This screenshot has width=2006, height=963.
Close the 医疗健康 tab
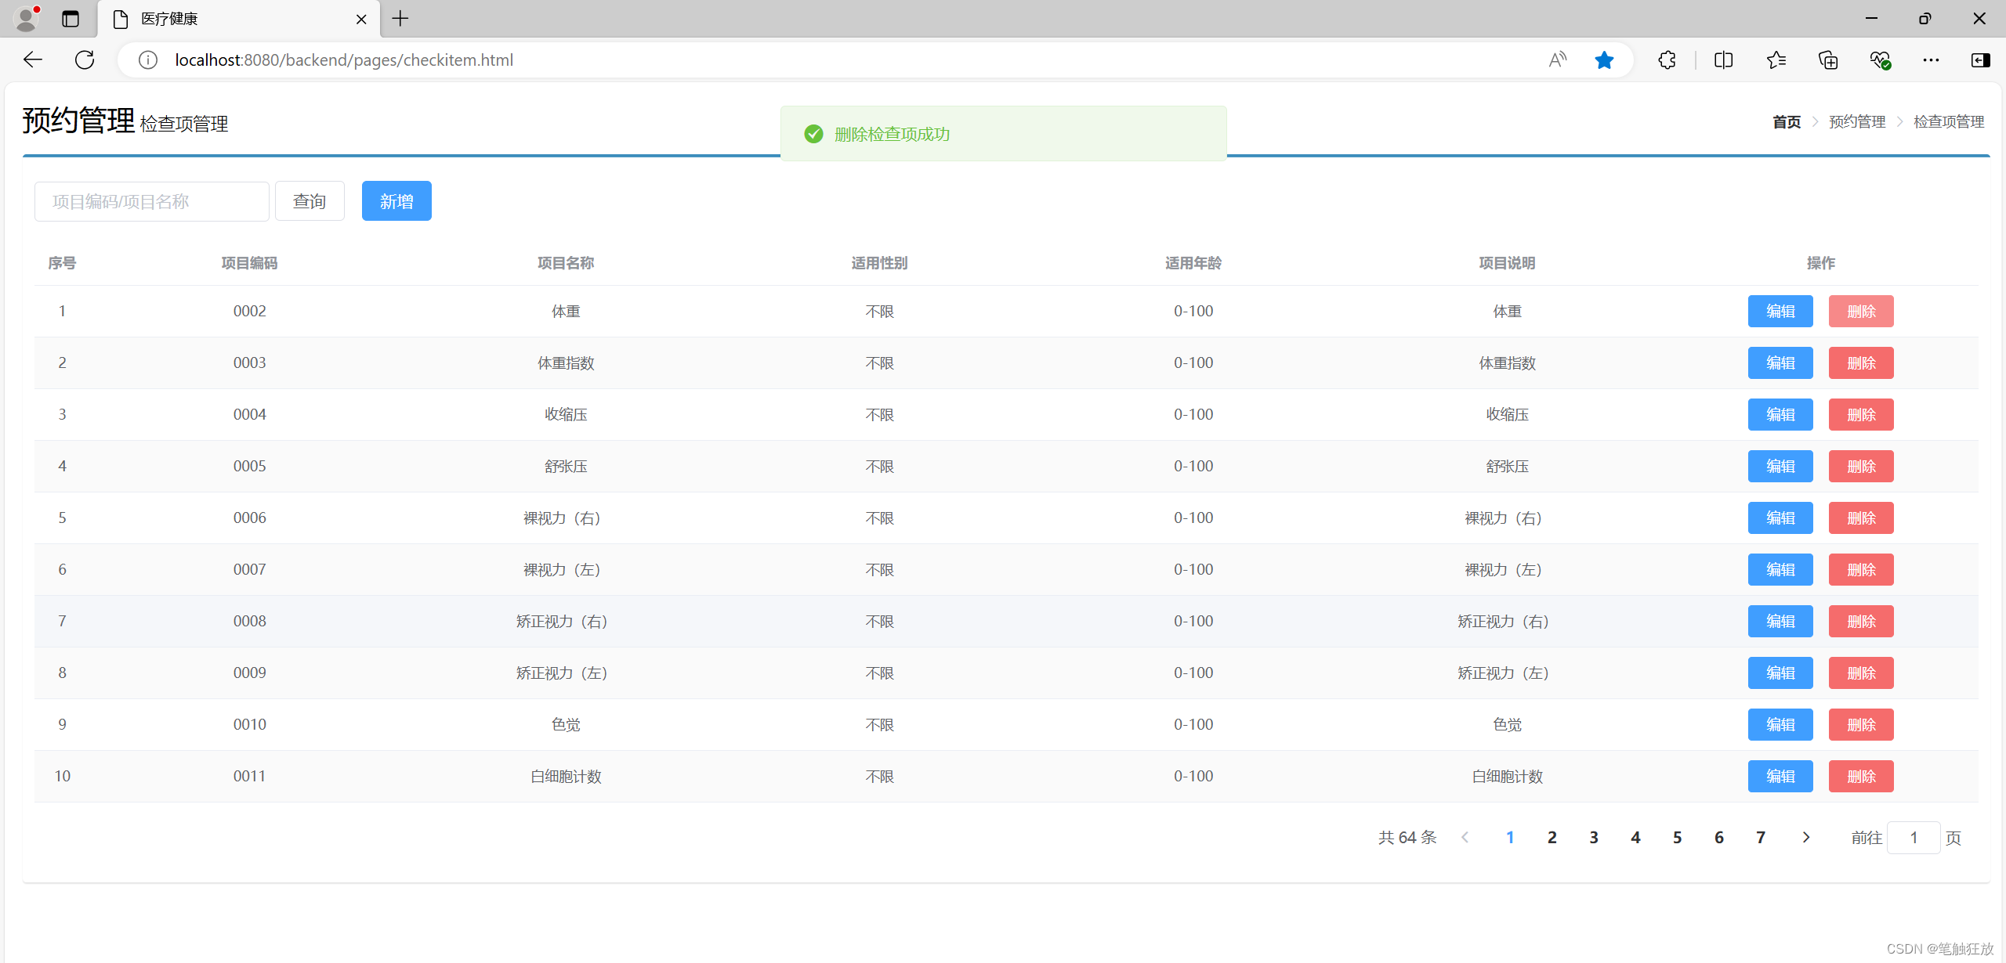coord(361,19)
